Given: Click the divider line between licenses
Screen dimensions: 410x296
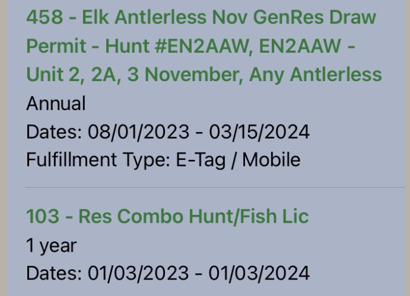Looking at the screenshot, I should point(215,187).
